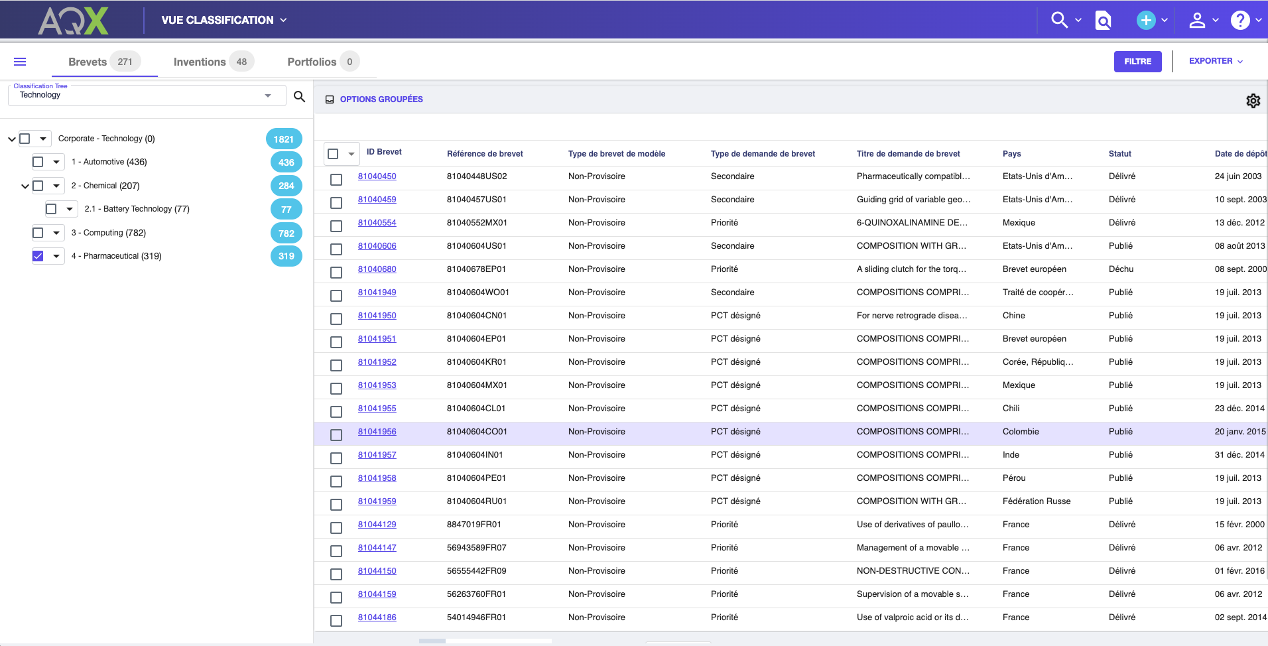
Task: Open Options Groupées link
Action: click(x=381, y=99)
